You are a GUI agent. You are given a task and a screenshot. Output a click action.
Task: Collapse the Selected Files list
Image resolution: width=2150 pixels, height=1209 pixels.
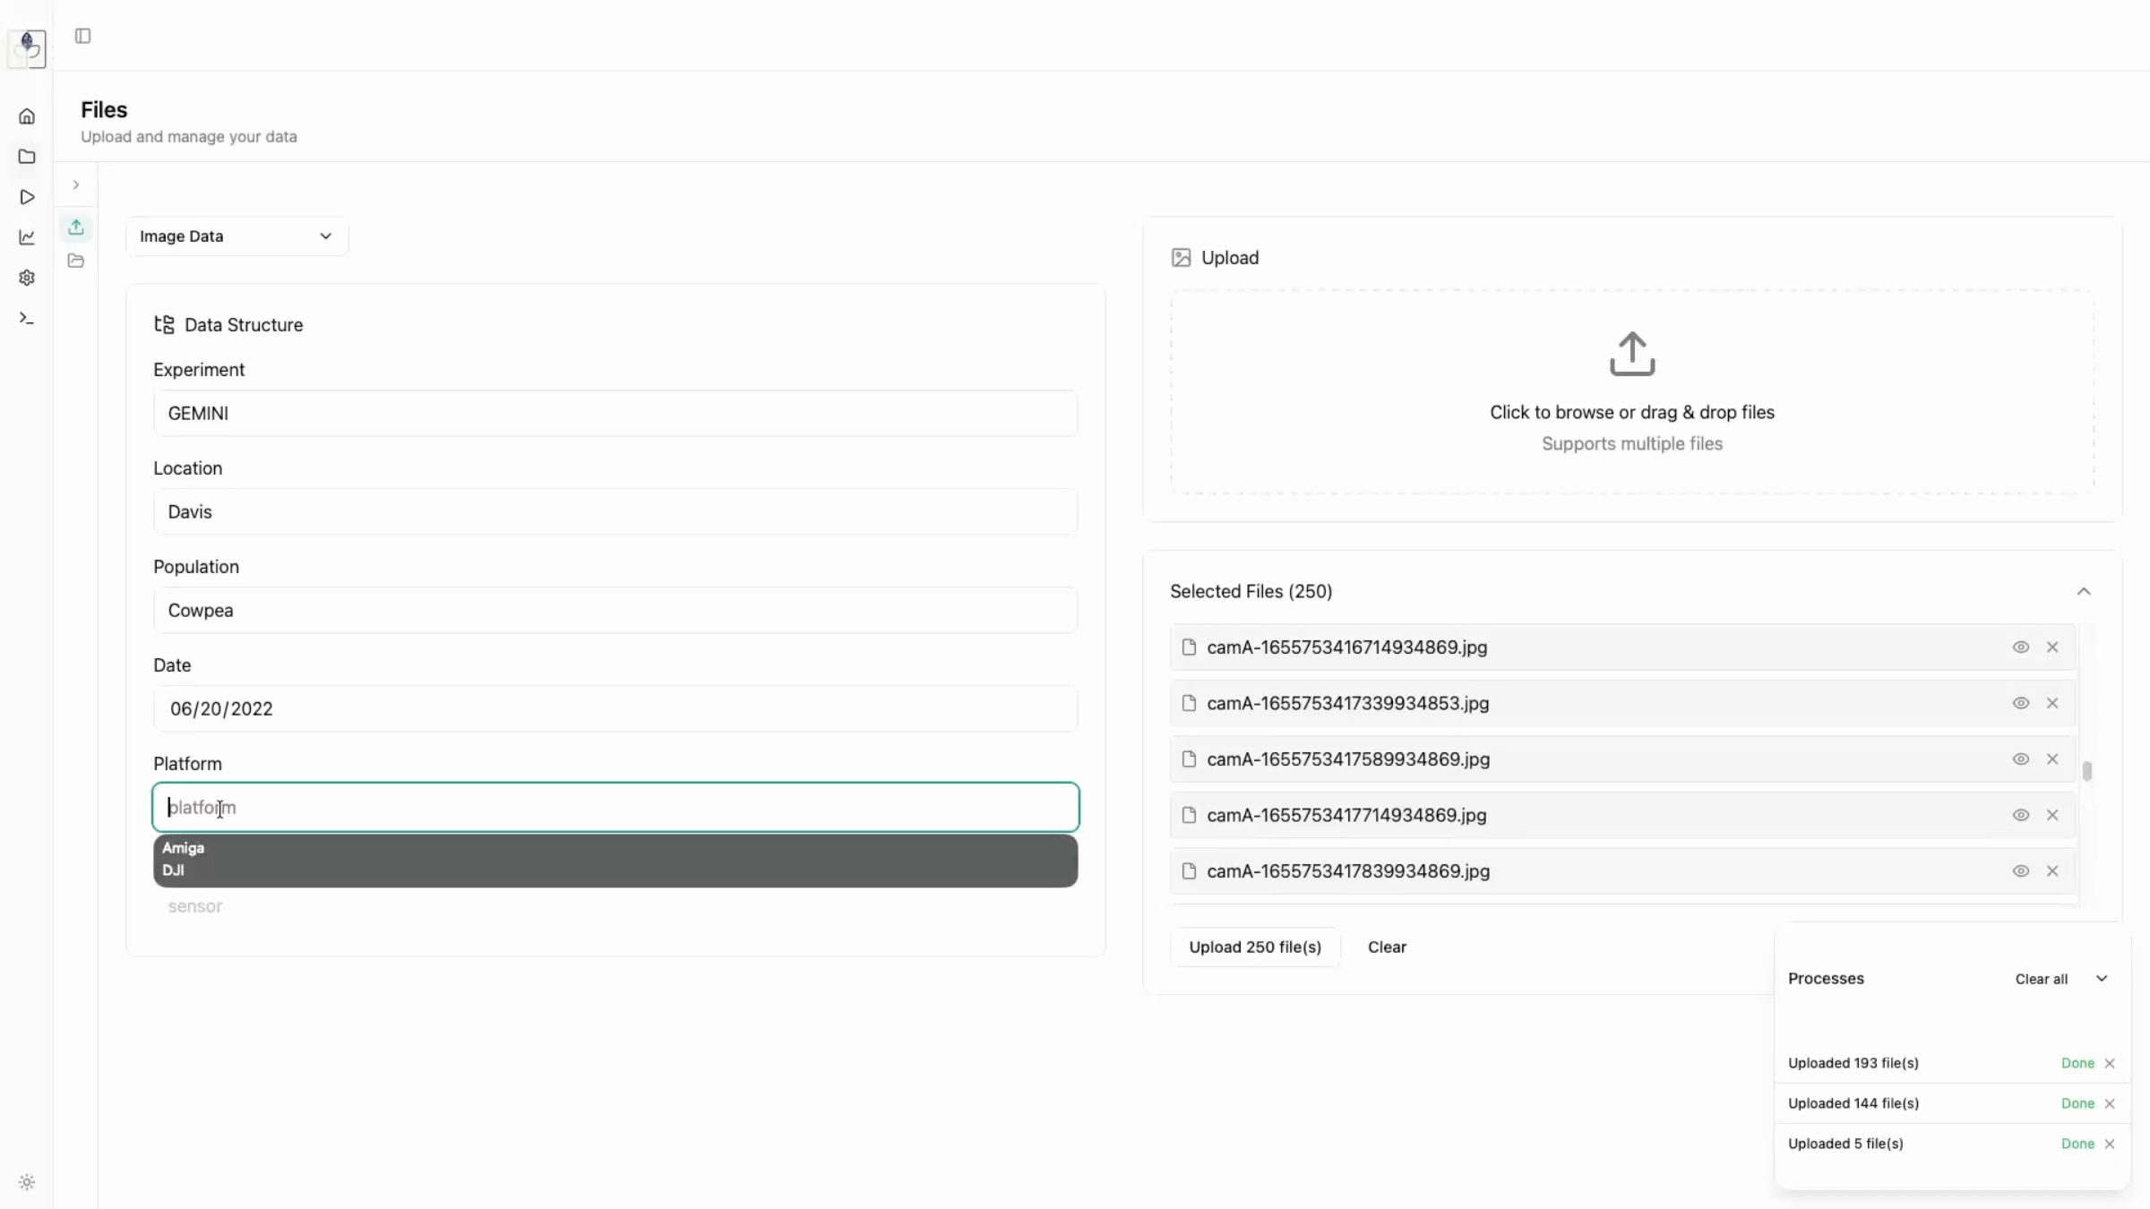(2084, 591)
